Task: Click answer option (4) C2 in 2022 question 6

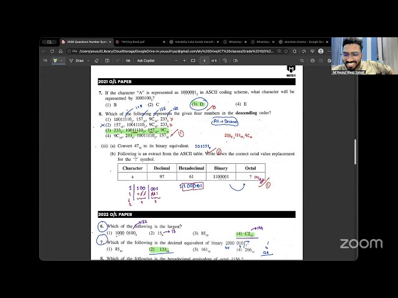Action: point(245,233)
